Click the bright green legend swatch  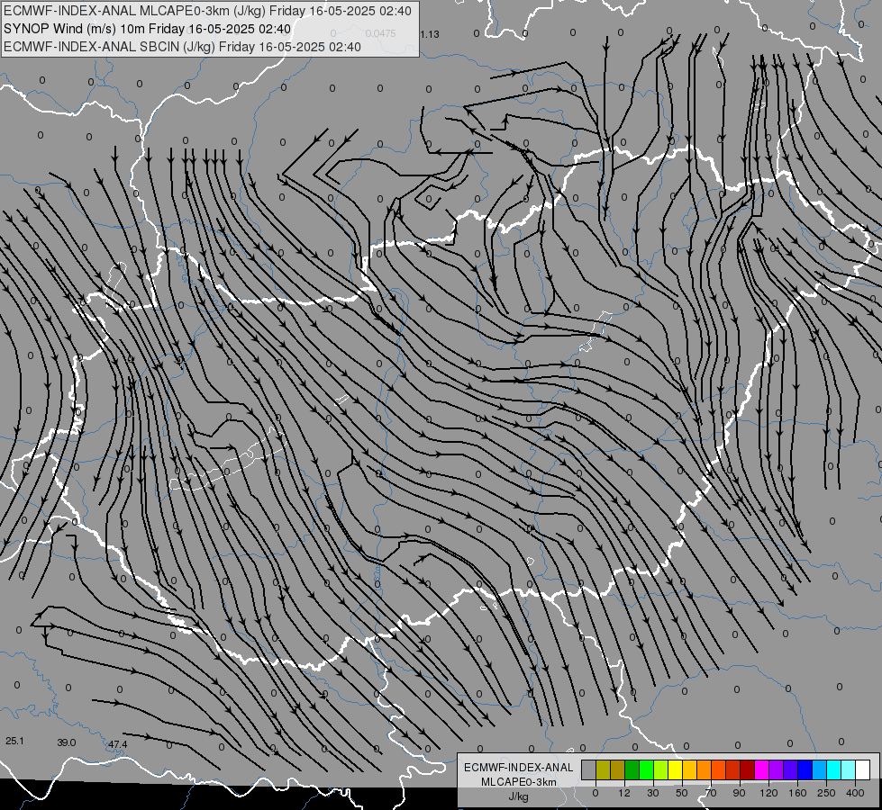point(646,769)
